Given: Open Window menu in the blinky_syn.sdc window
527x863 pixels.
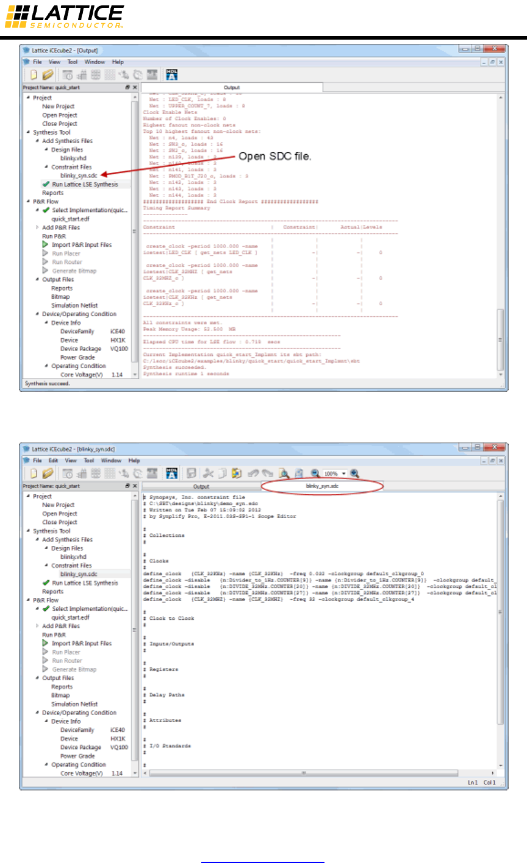Looking at the screenshot, I should tap(111, 461).
